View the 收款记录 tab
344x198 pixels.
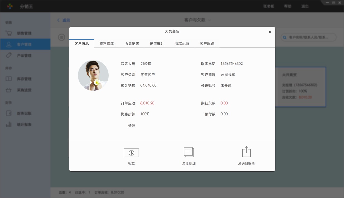click(x=182, y=43)
